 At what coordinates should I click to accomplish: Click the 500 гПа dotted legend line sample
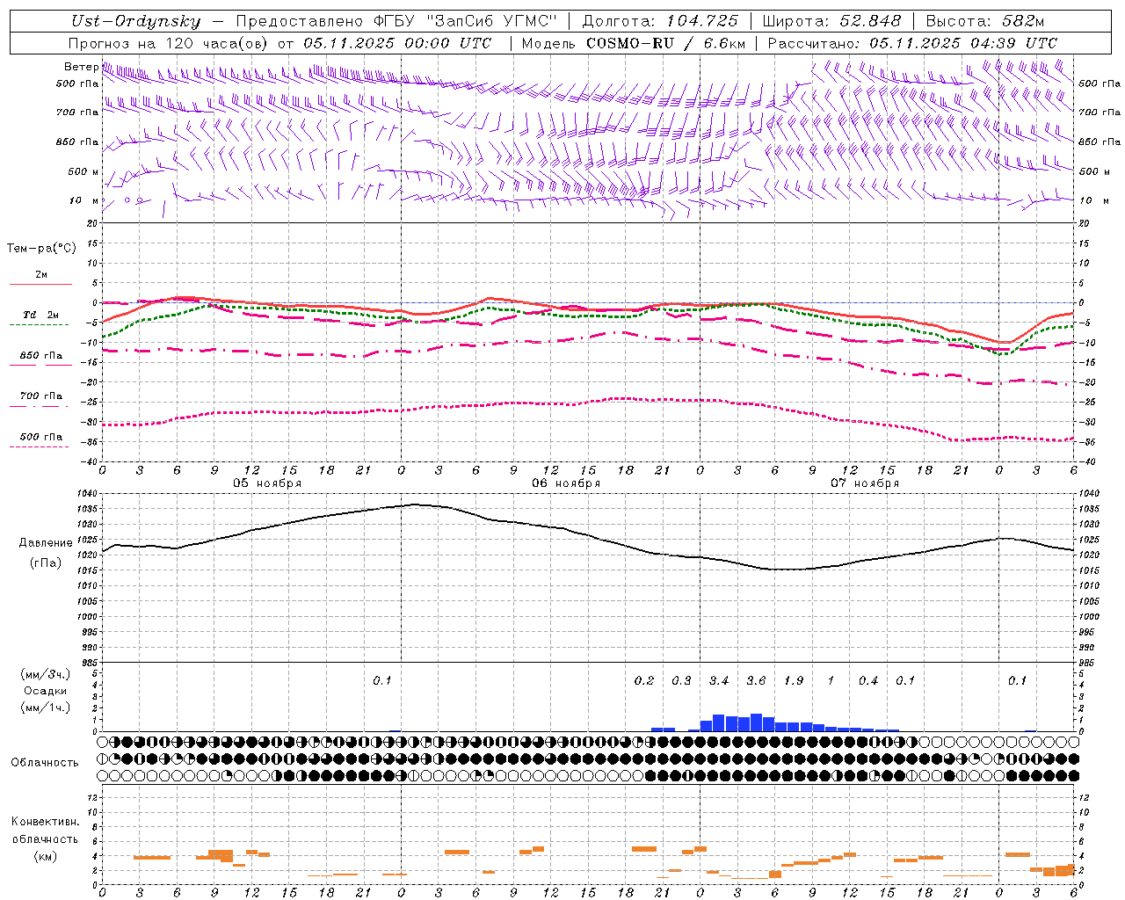[40, 446]
